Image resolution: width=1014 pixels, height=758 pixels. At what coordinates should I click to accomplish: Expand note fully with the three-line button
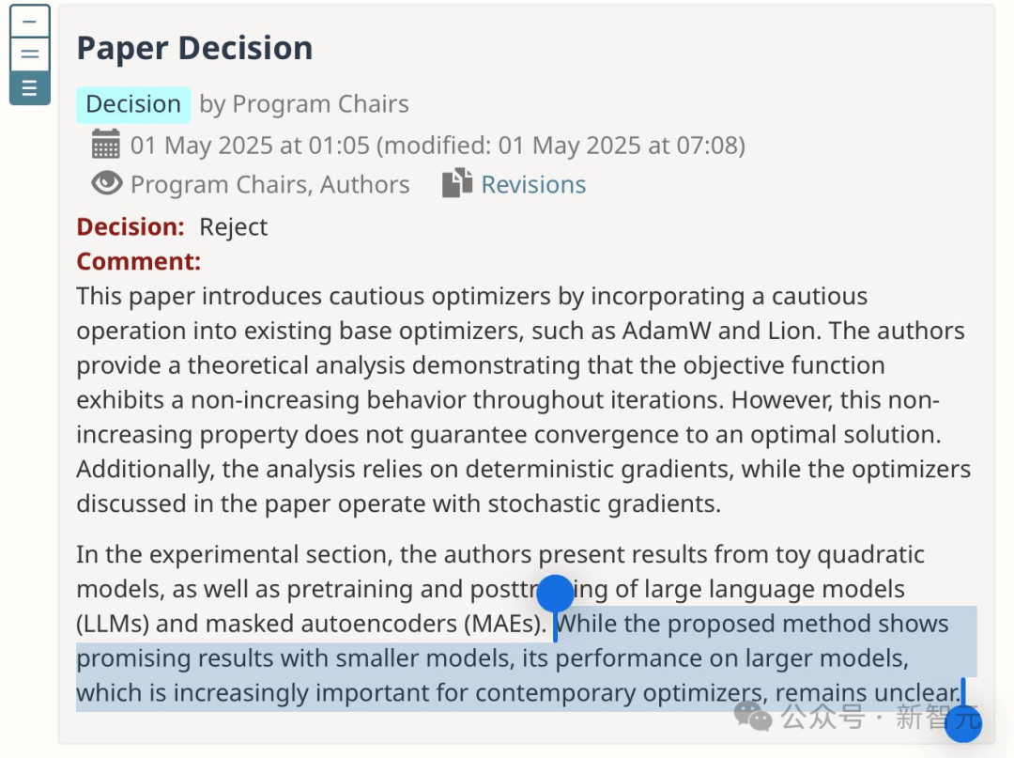29,88
